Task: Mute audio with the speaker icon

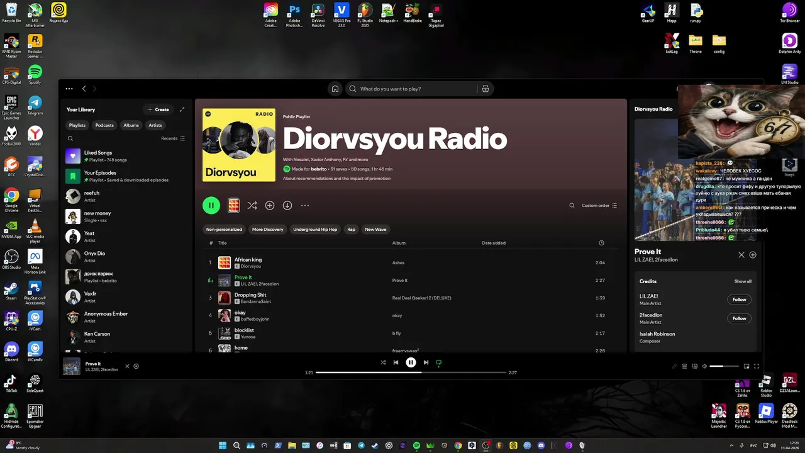Action: 704,366
